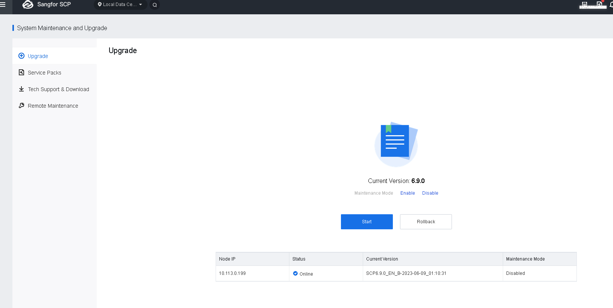Click the Remote Maintenance wrench icon
Viewport: 613px width, 308px height.
point(21,106)
